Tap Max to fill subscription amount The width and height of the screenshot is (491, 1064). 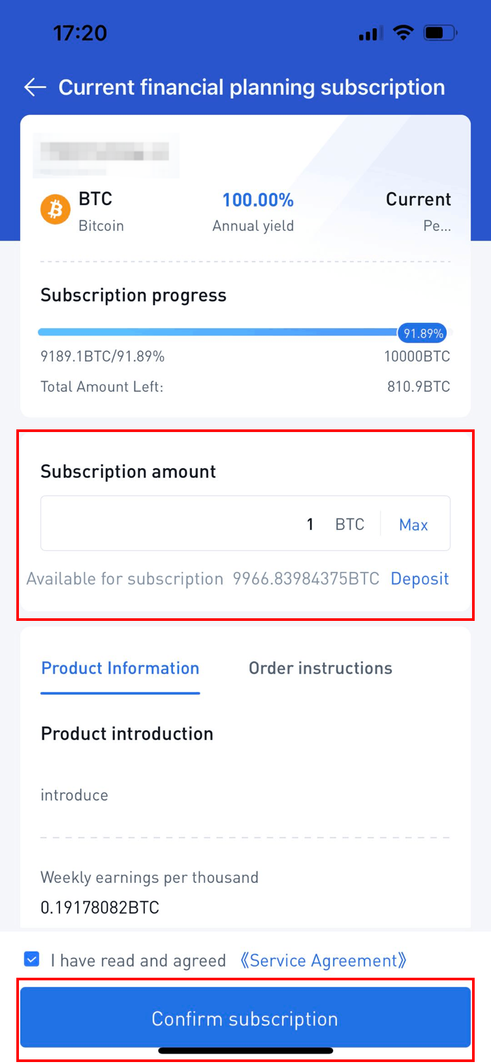(413, 524)
